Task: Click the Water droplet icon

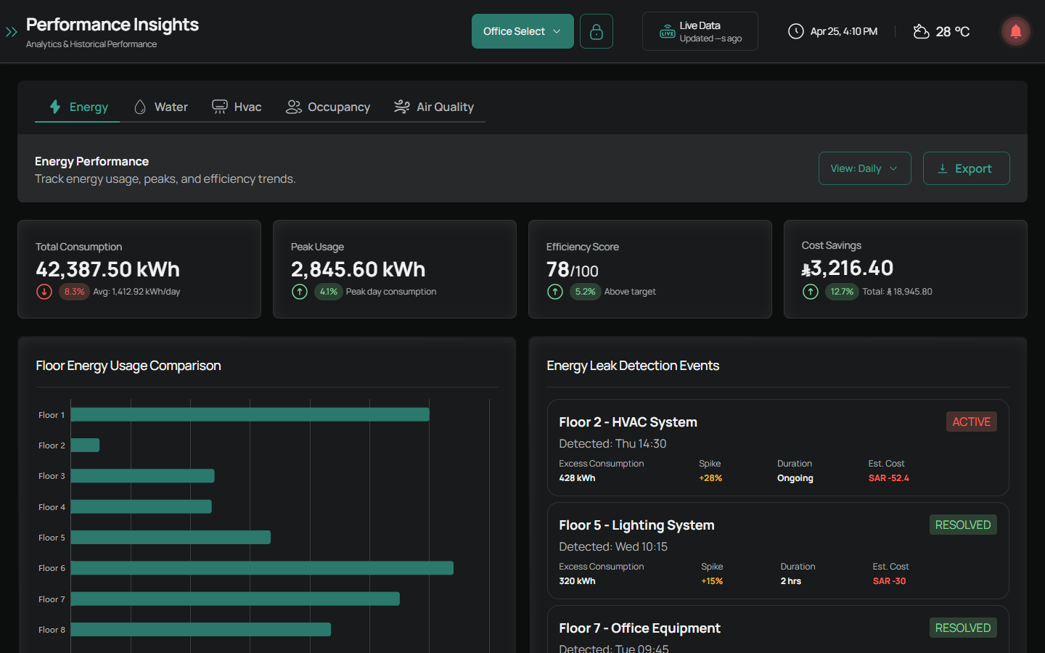Action: (x=140, y=107)
